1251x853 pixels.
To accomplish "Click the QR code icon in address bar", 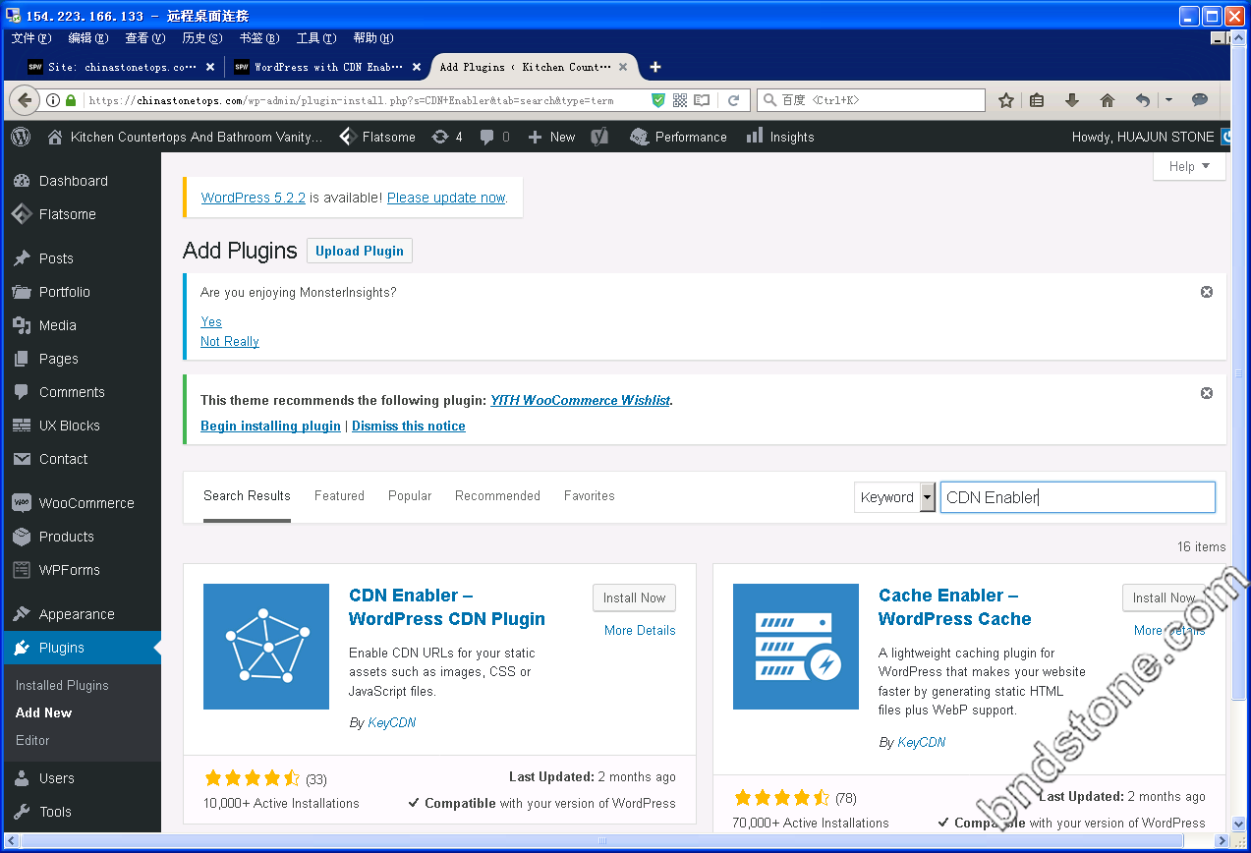I will point(680,100).
